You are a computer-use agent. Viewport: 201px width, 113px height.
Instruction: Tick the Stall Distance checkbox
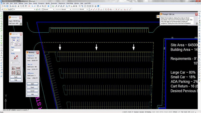point(11,63)
